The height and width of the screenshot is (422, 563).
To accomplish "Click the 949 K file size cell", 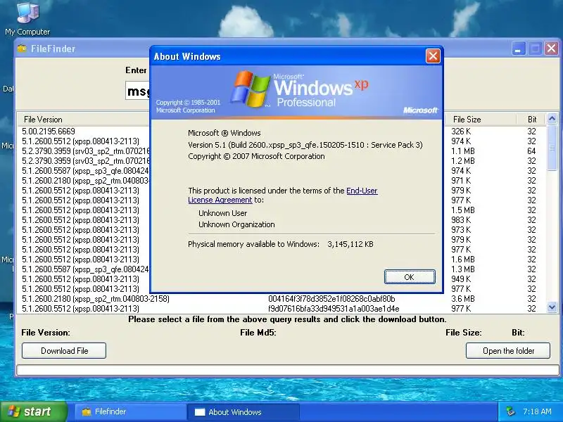I will (x=461, y=279).
